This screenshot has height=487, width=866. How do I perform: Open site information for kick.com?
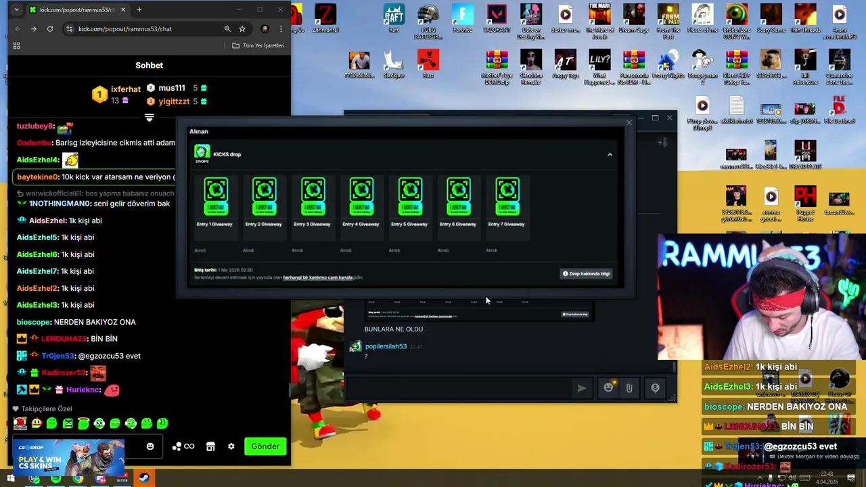coord(69,29)
